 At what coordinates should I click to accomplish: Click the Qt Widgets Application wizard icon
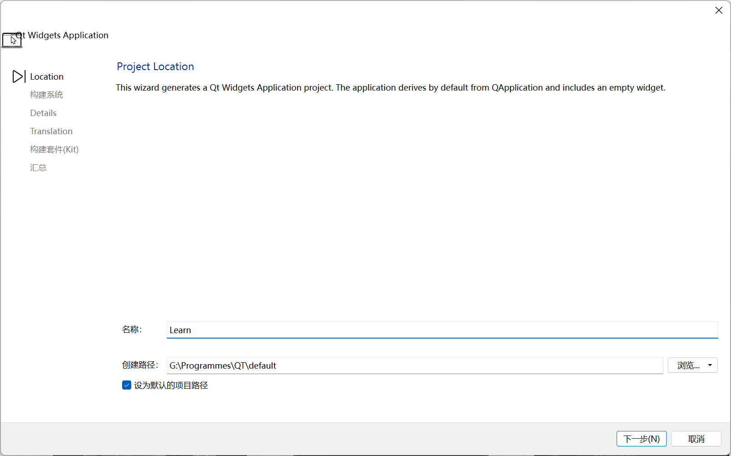tap(12, 40)
